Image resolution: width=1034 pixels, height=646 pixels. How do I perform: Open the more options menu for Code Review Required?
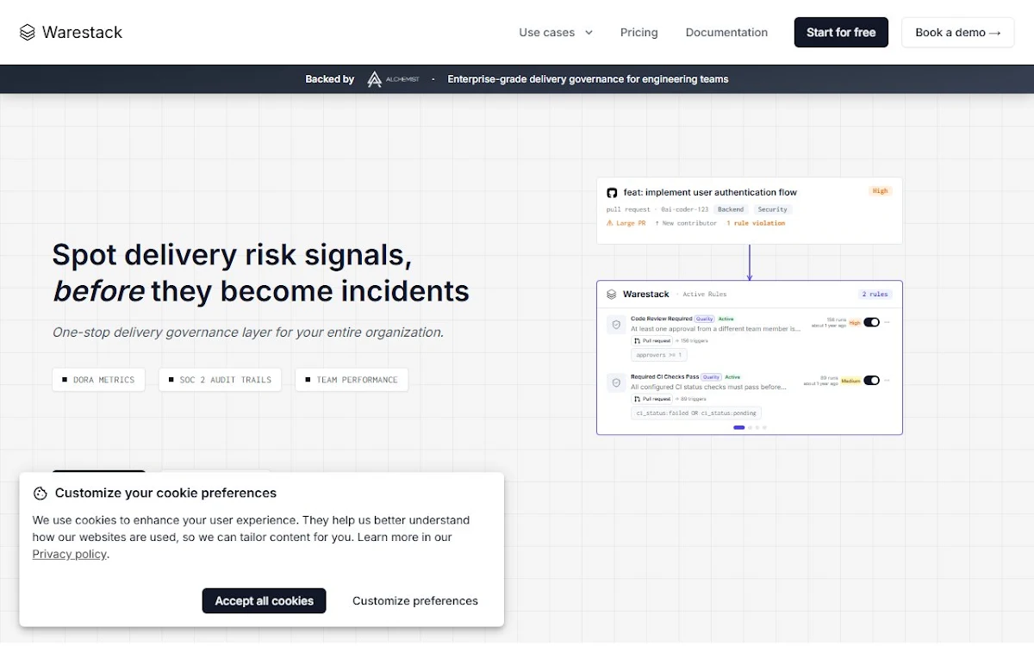887,322
